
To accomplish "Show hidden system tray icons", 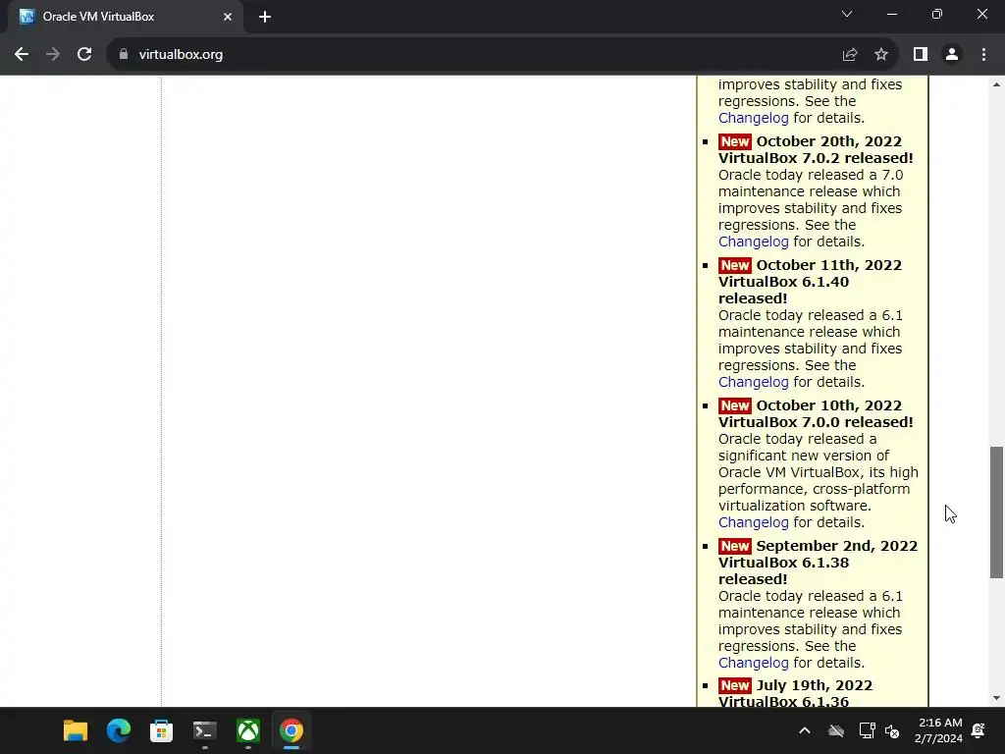I will coord(805,730).
